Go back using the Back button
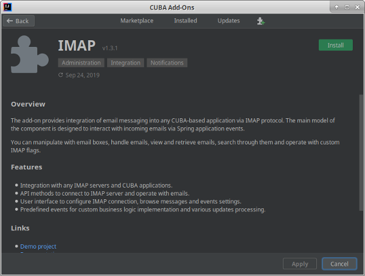This screenshot has width=365, height=276. (x=19, y=21)
